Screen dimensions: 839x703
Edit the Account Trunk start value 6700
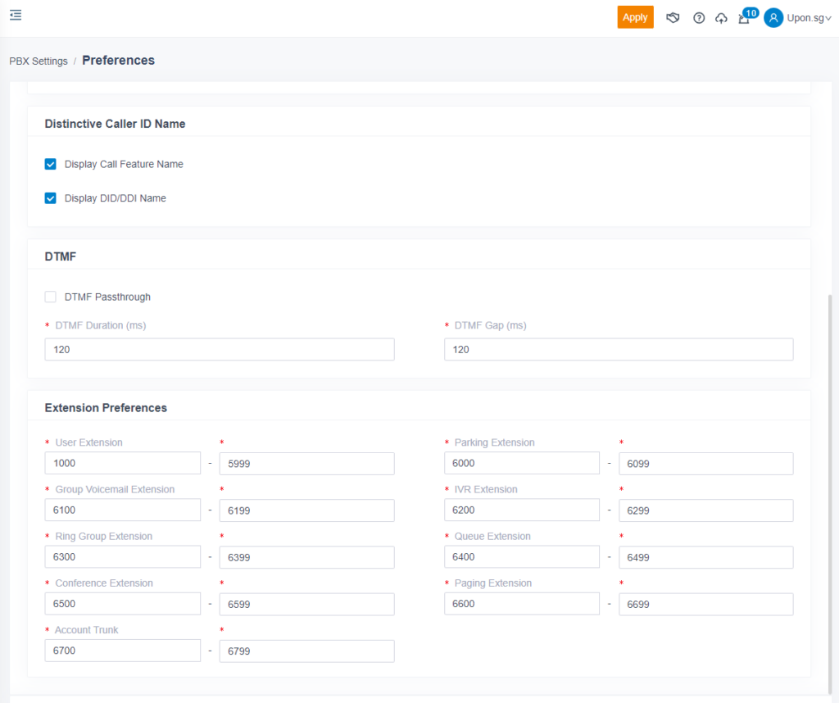(x=122, y=650)
